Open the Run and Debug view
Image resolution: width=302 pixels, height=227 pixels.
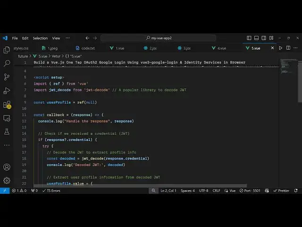[7, 91]
